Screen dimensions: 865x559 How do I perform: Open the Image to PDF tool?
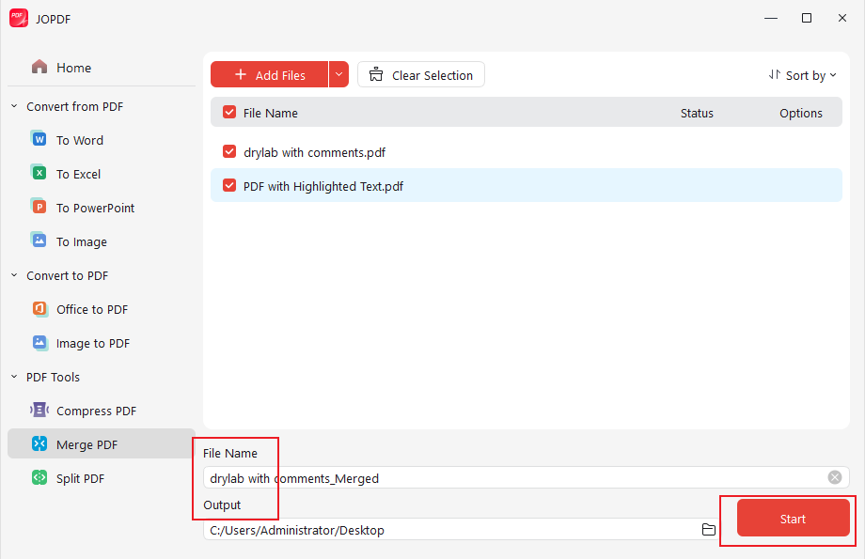tap(39, 342)
